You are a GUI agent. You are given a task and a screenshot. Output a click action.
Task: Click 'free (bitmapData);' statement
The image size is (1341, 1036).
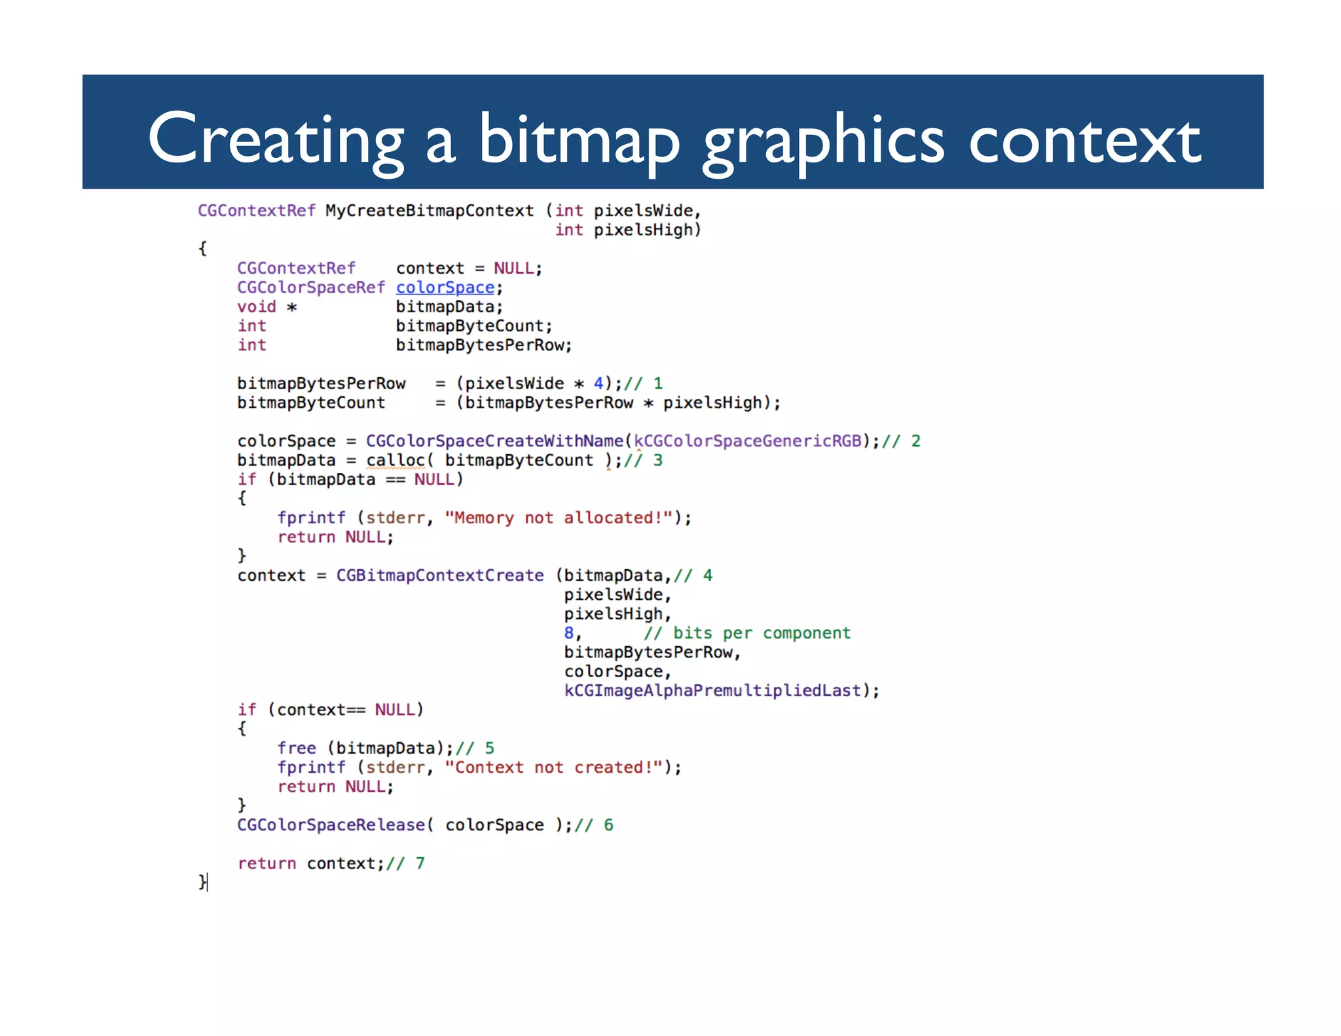click(365, 749)
